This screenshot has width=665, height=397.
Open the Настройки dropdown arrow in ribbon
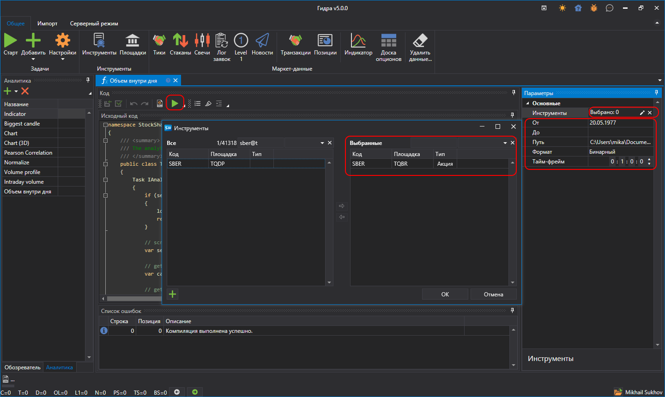62,59
